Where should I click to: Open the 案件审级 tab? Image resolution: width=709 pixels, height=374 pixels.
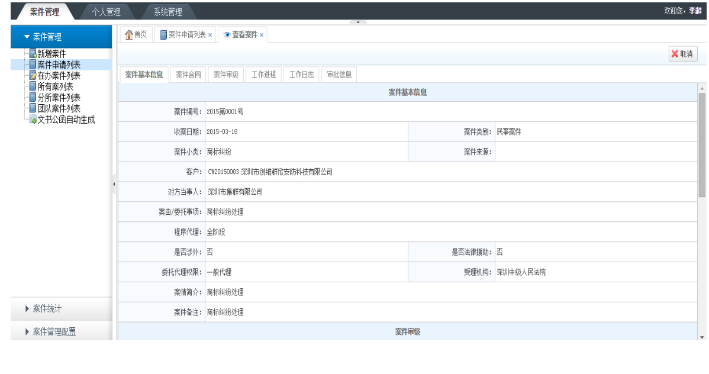[x=226, y=75]
